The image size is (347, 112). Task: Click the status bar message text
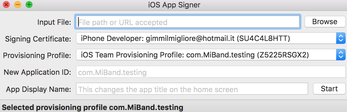93,107
